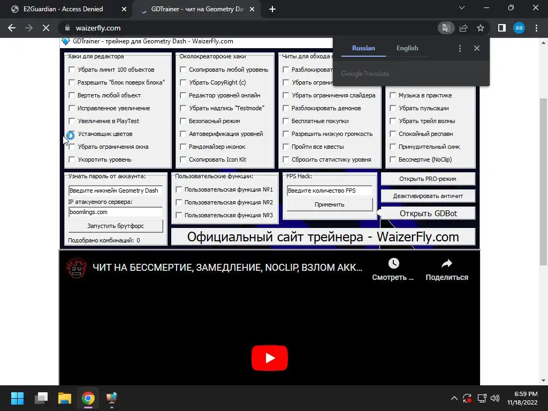Click the browser forward arrow
This screenshot has height=411, width=548.
click(29, 28)
